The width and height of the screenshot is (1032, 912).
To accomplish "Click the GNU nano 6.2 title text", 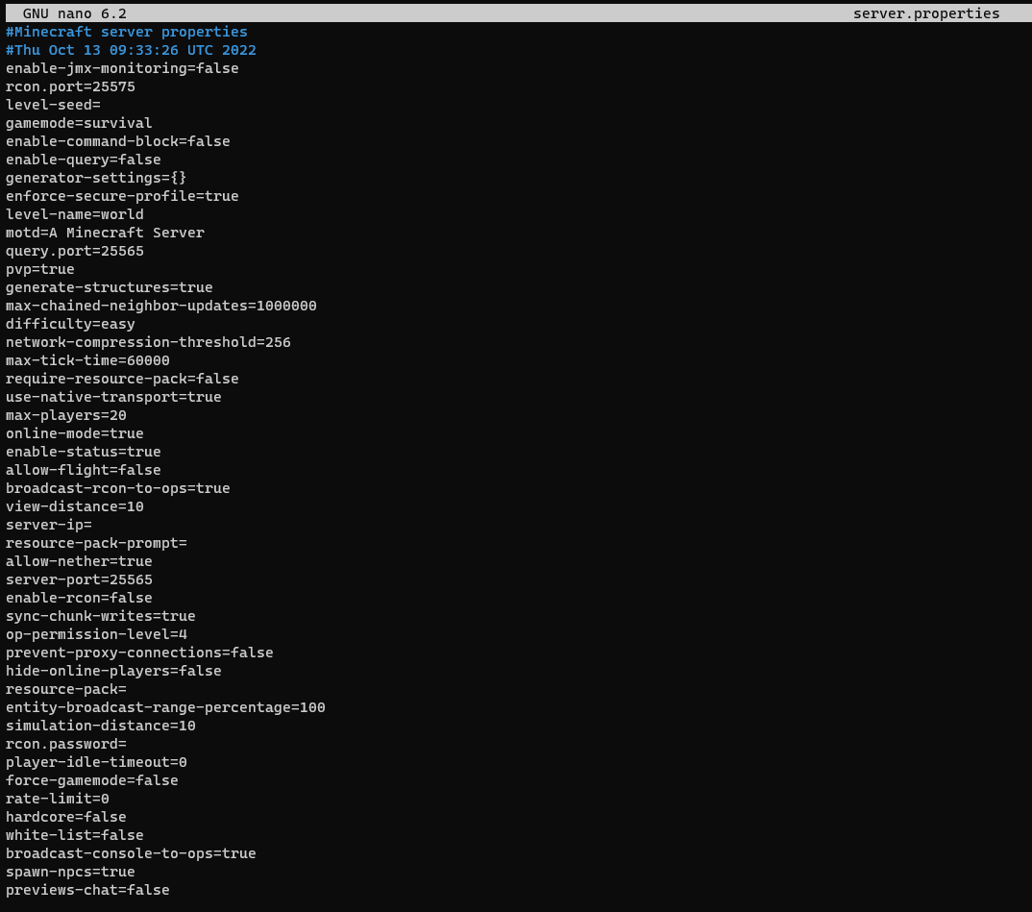I will [74, 13].
